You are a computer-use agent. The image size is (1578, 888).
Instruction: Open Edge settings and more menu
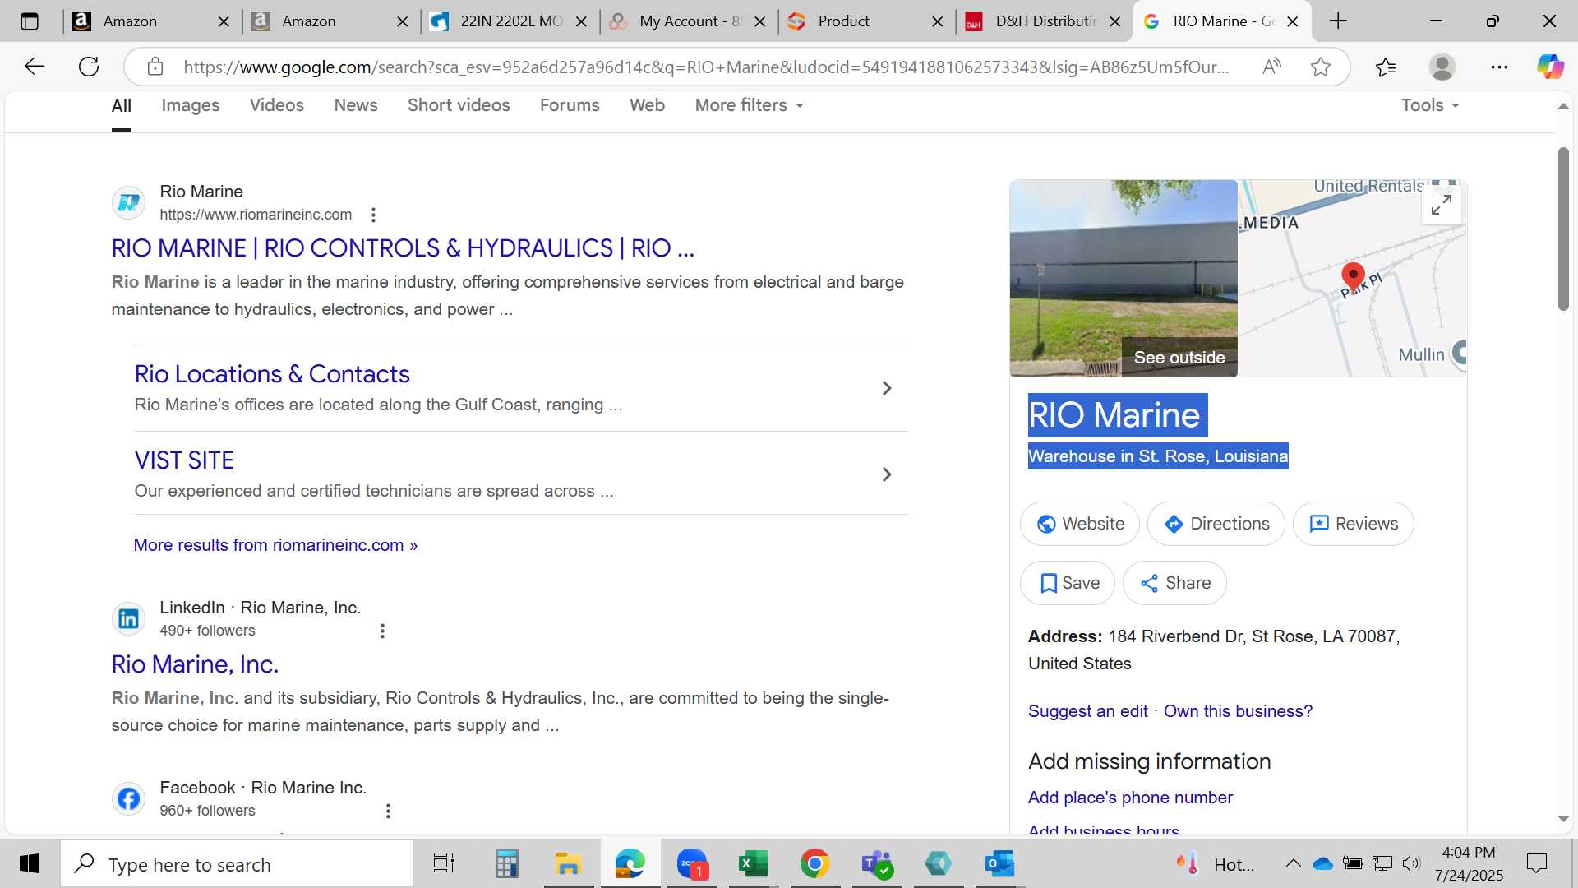coord(1499,67)
